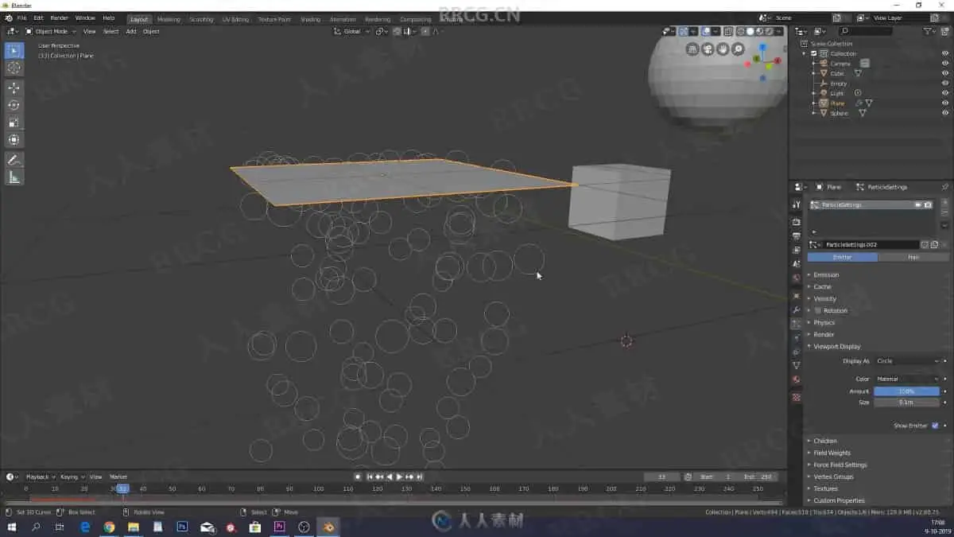Activate the Move tool
The image size is (954, 537).
coord(14,88)
